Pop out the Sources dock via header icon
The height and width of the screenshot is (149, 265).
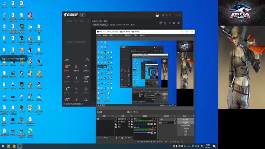pyautogui.click(x=131, y=116)
